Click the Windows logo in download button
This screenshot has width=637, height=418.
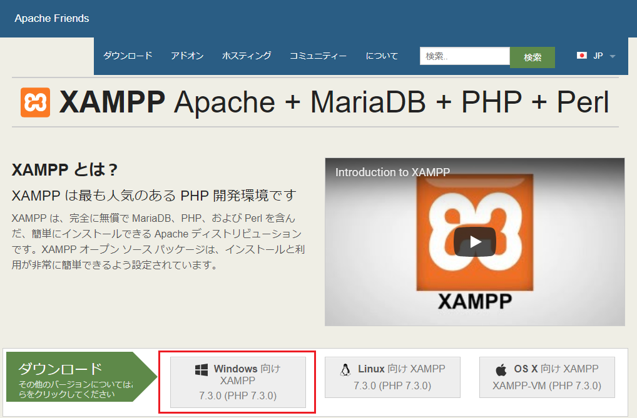201,369
